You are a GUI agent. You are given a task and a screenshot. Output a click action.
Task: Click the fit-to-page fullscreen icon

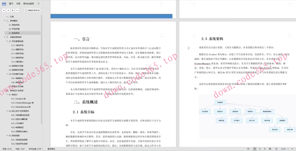[x=277, y=149]
